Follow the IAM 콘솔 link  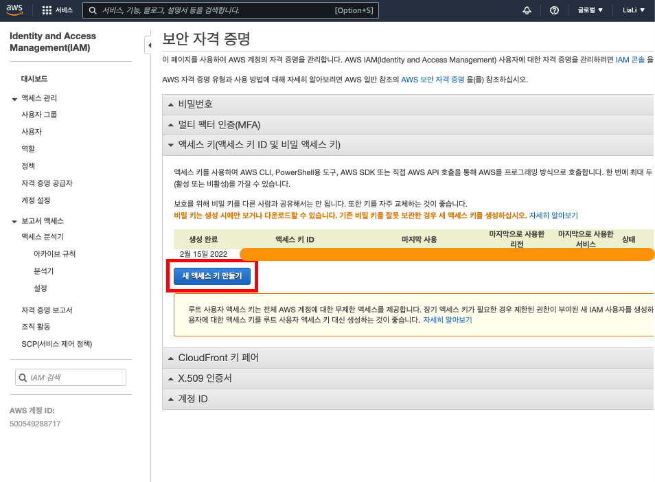630,60
